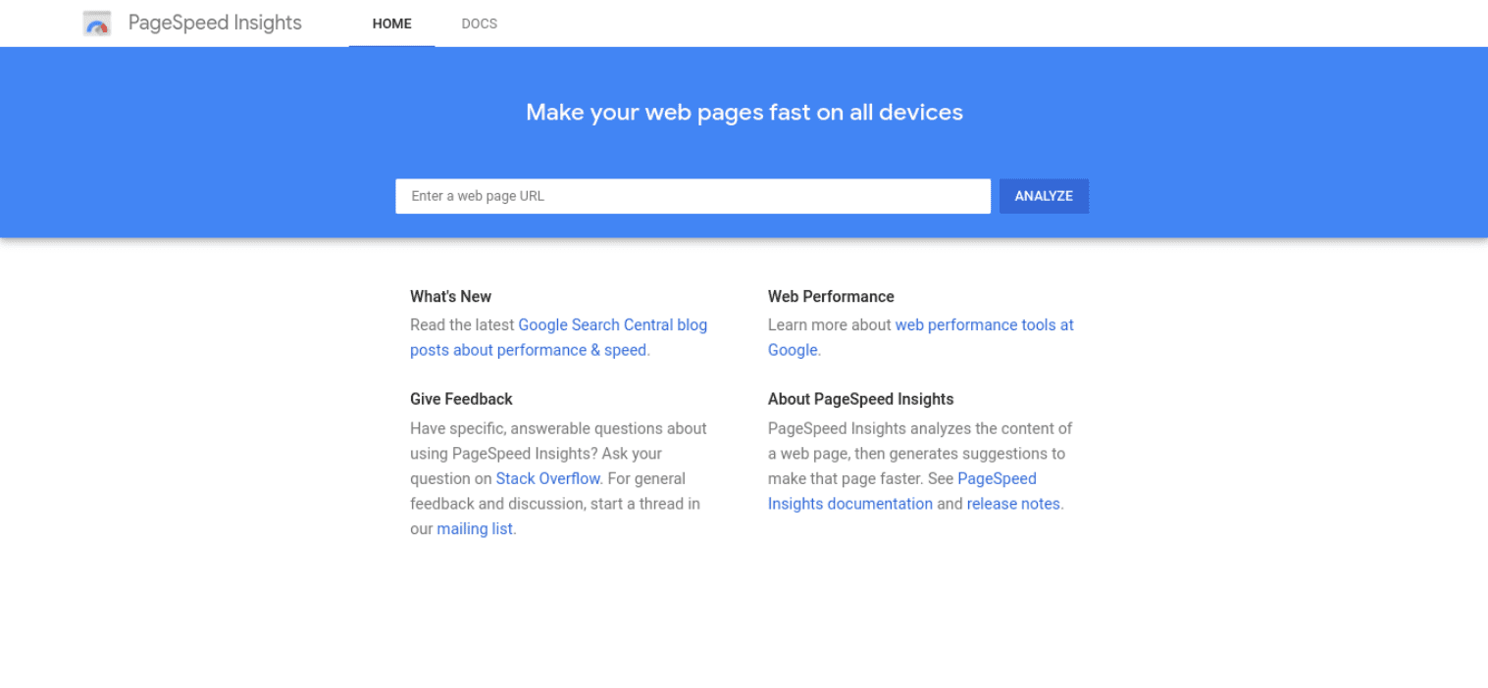Click the What's New section heading
Viewport: 1488px width, 688px height.
[x=450, y=296]
